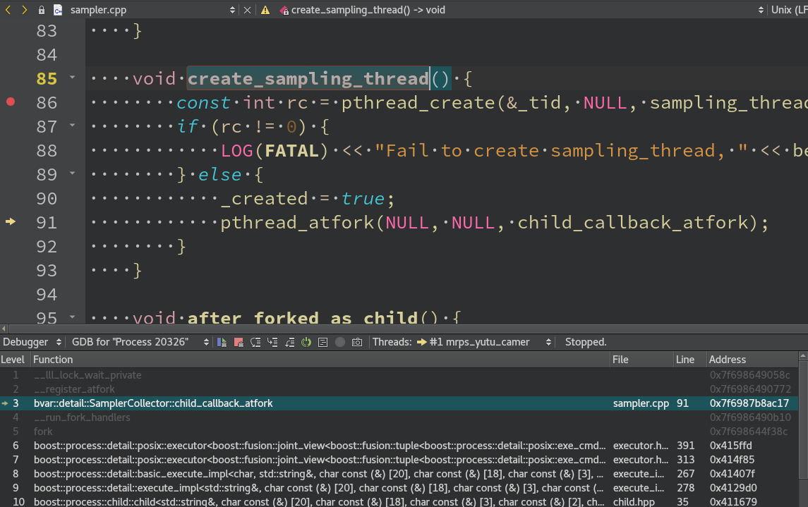Click the gray record circle in the debugger toolbar
Image resolution: width=808 pixels, height=507 pixels.
(339, 342)
